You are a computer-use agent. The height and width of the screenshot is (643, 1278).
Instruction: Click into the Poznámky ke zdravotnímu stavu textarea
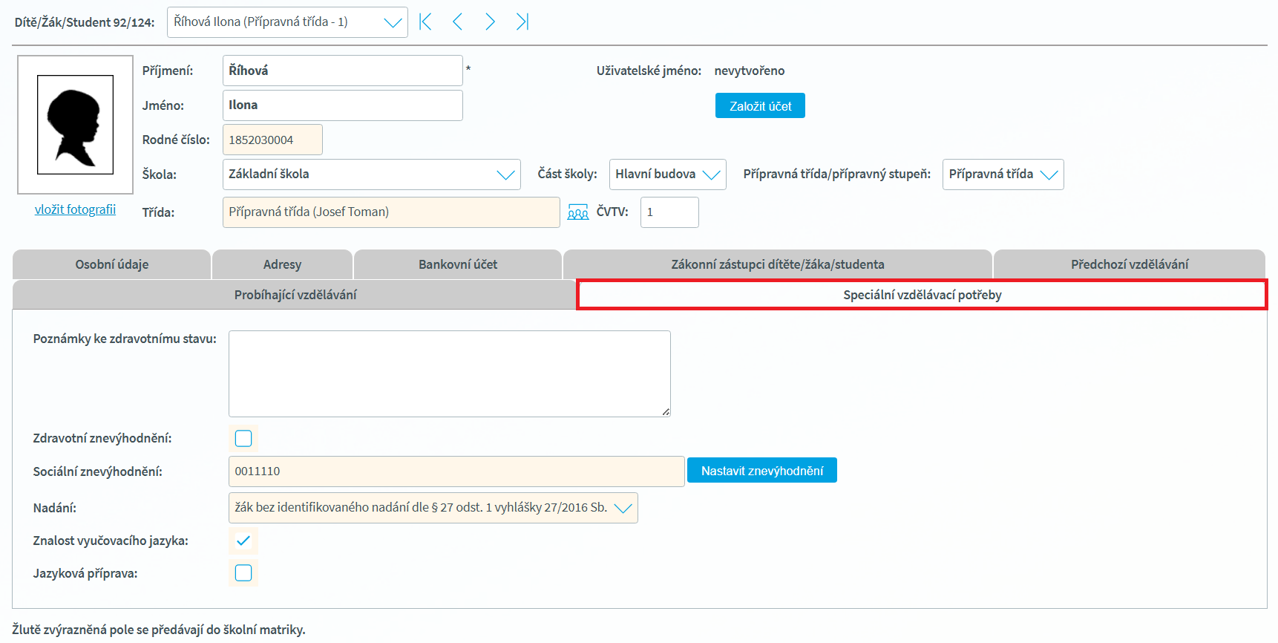pyautogui.click(x=449, y=373)
